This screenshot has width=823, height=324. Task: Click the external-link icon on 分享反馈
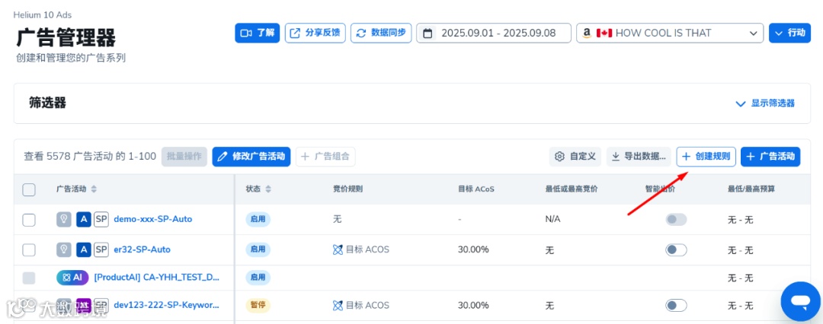click(296, 33)
